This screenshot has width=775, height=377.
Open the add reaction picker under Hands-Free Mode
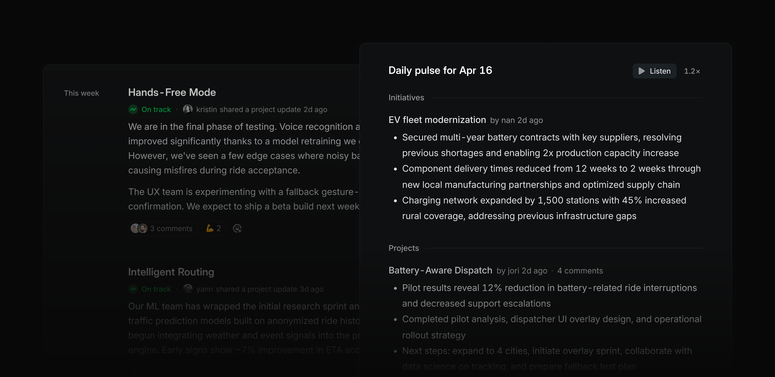(237, 229)
